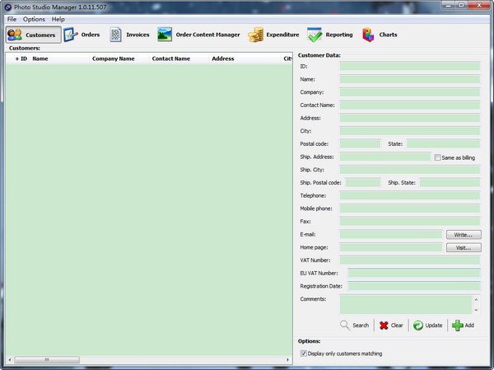Switch to the Invoices section
The width and height of the screenshot is (494, 370).
tap(130, 35)
